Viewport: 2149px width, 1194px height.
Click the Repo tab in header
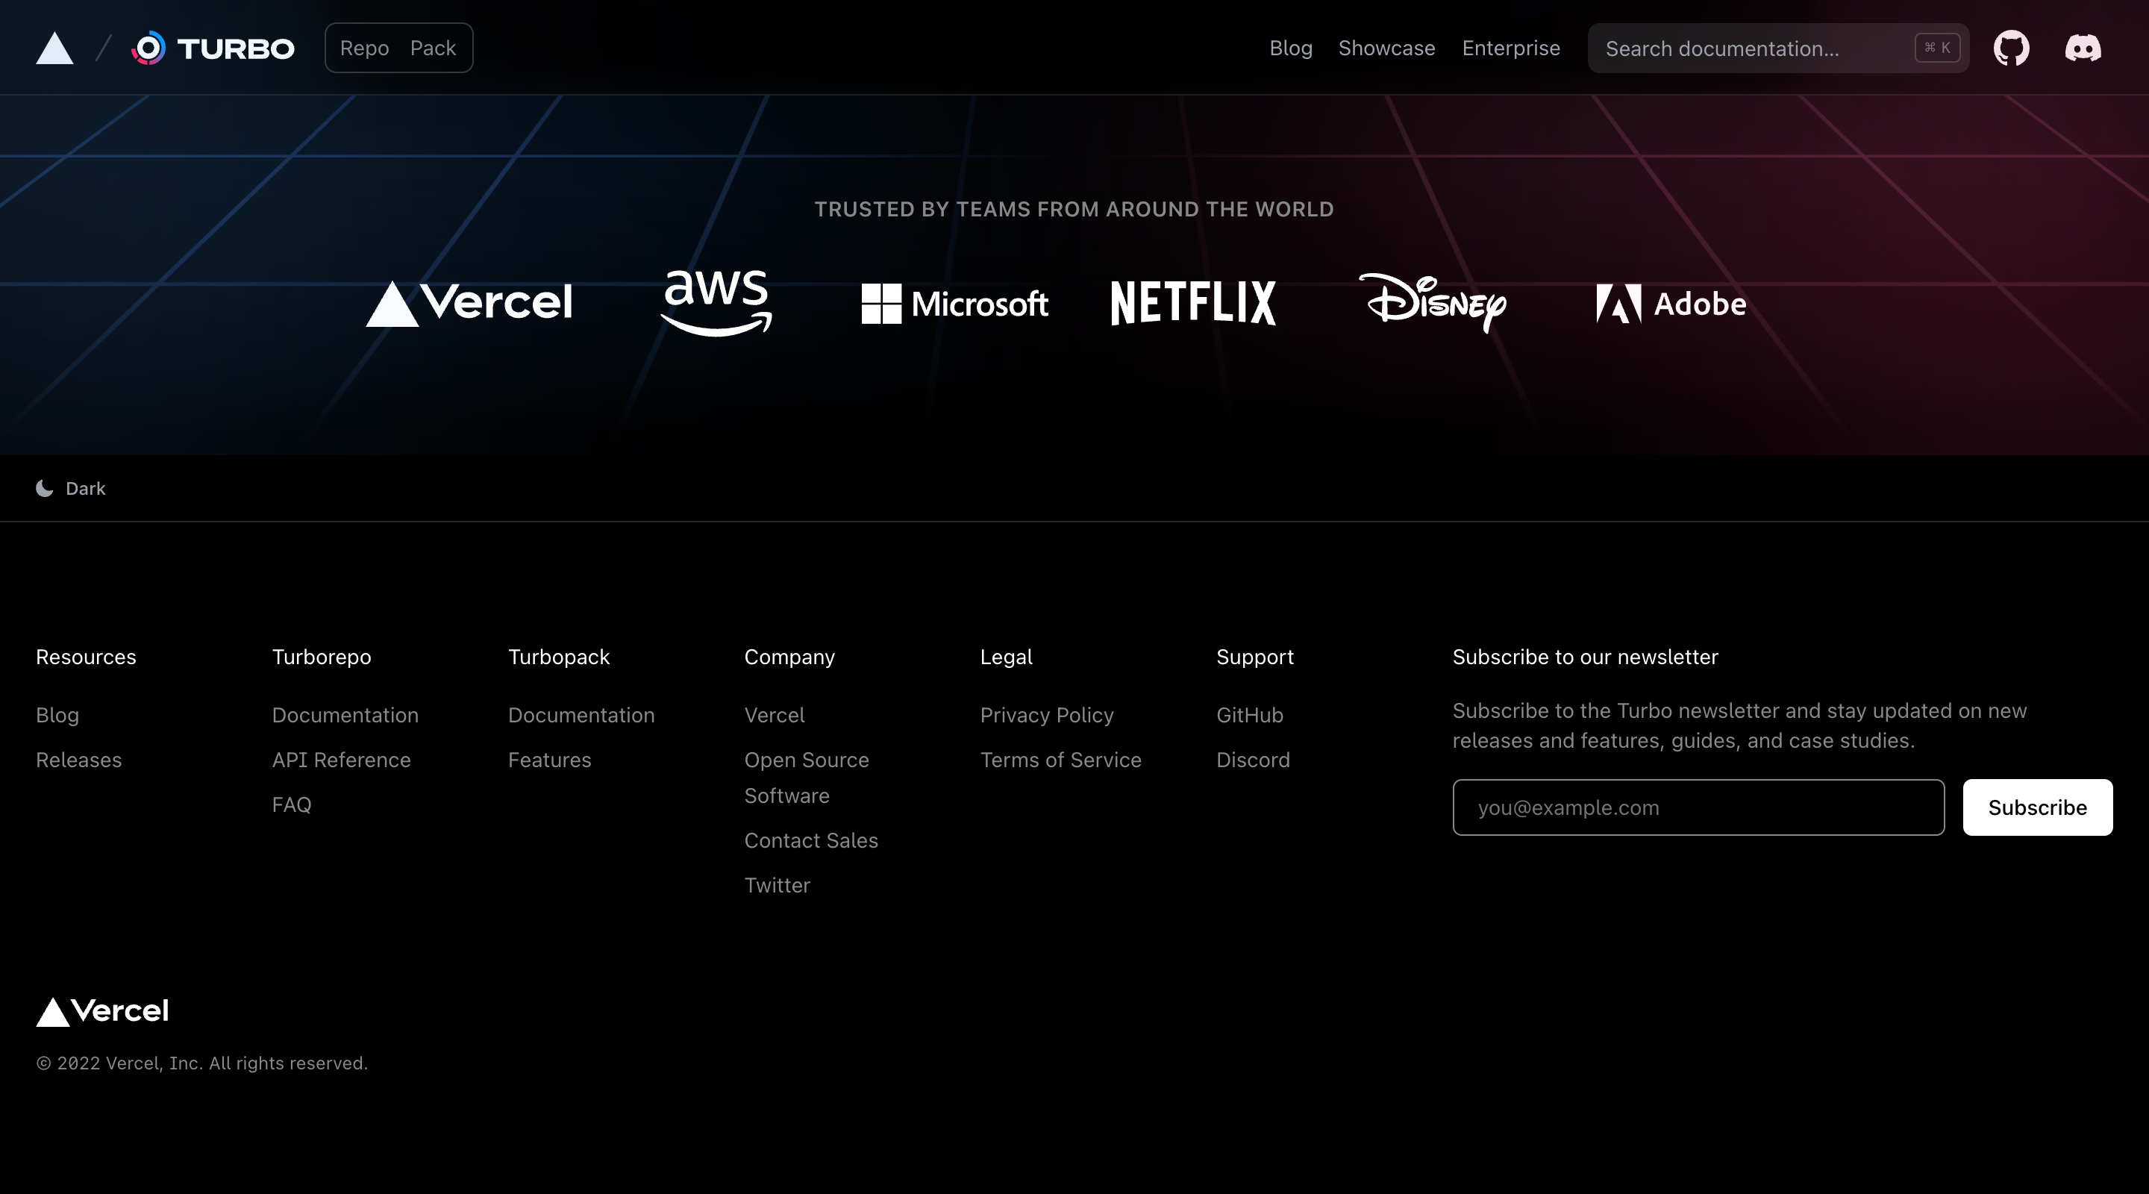tap(363, 47)
